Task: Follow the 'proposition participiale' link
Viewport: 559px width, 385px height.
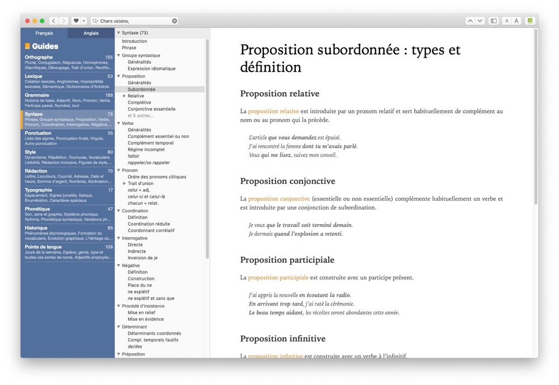Action: tap(278, 277)
